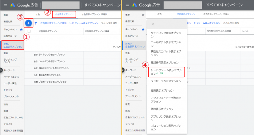Open 設定 in open-dropdown screen sidebar

tap(128, 104)
